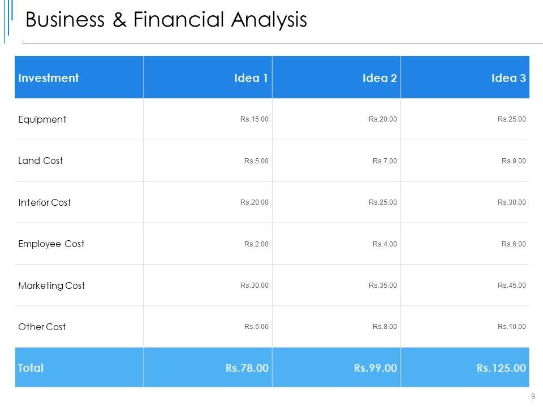Click the Equipment row label
This screenshot has width=543, height=407.
[x=42, y=119]
